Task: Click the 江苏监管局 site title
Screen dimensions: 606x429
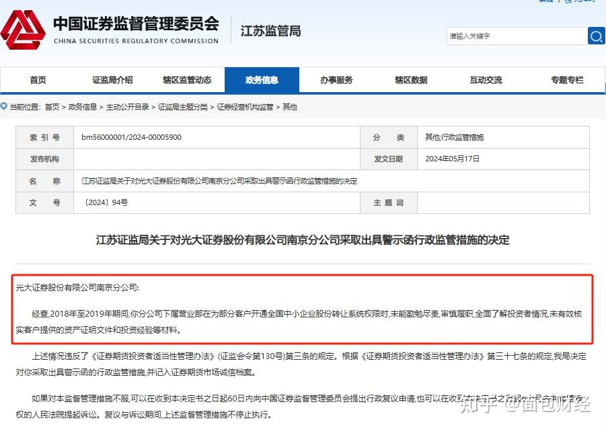Action: [x=270, y=31]
